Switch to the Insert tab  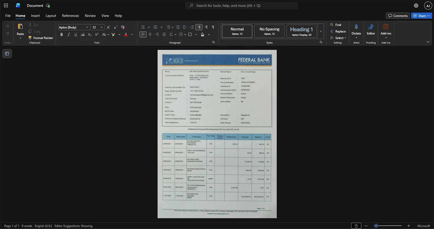pos(35,16)
